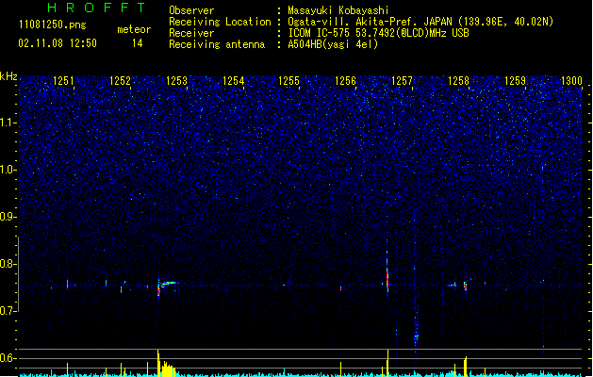
Task: Click the 1.1 kHz axis label
Action: pos(8,123)
